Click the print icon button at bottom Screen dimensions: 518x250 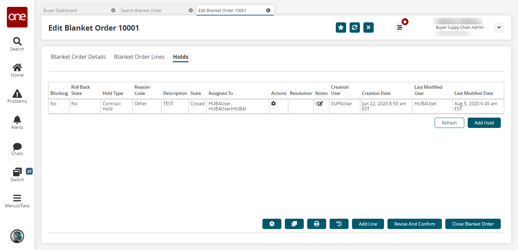click(x=317, y=224)
